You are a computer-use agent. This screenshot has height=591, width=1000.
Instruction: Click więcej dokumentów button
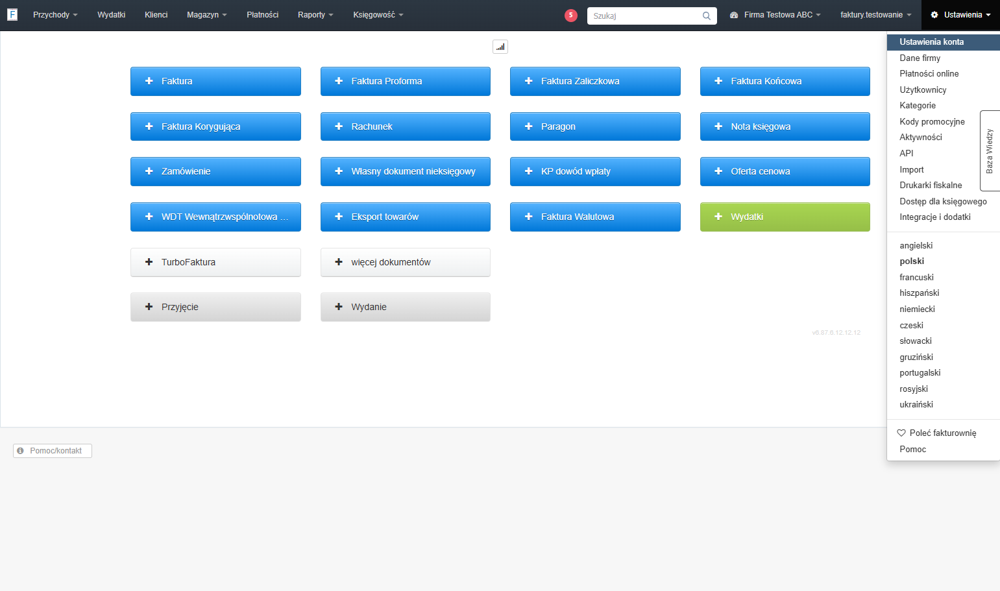click(x=406, y=262)
